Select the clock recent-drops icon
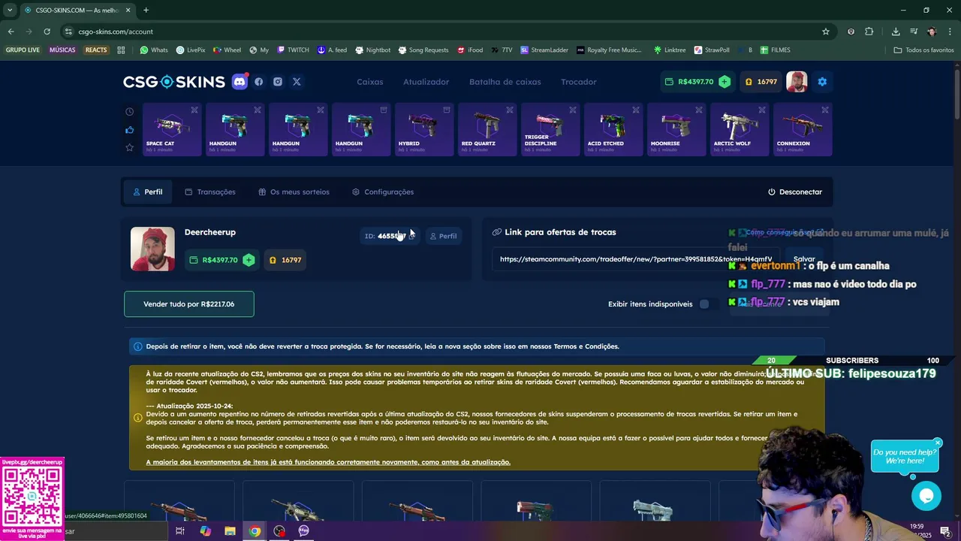This screenshot has width=961, height=541. tap(129, 111)
